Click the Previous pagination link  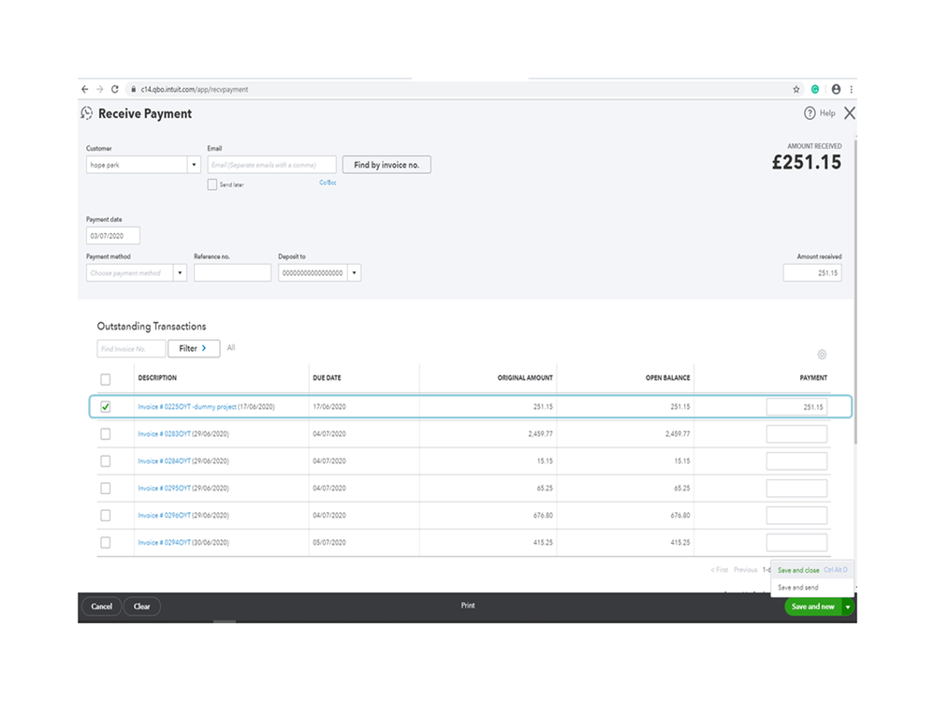coord(745,570)
